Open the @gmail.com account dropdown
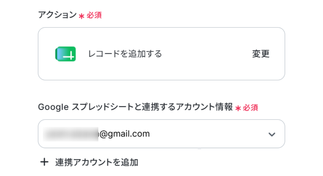Image resolution: width=323 pixels, height=176 pixels. coord(161,134)
